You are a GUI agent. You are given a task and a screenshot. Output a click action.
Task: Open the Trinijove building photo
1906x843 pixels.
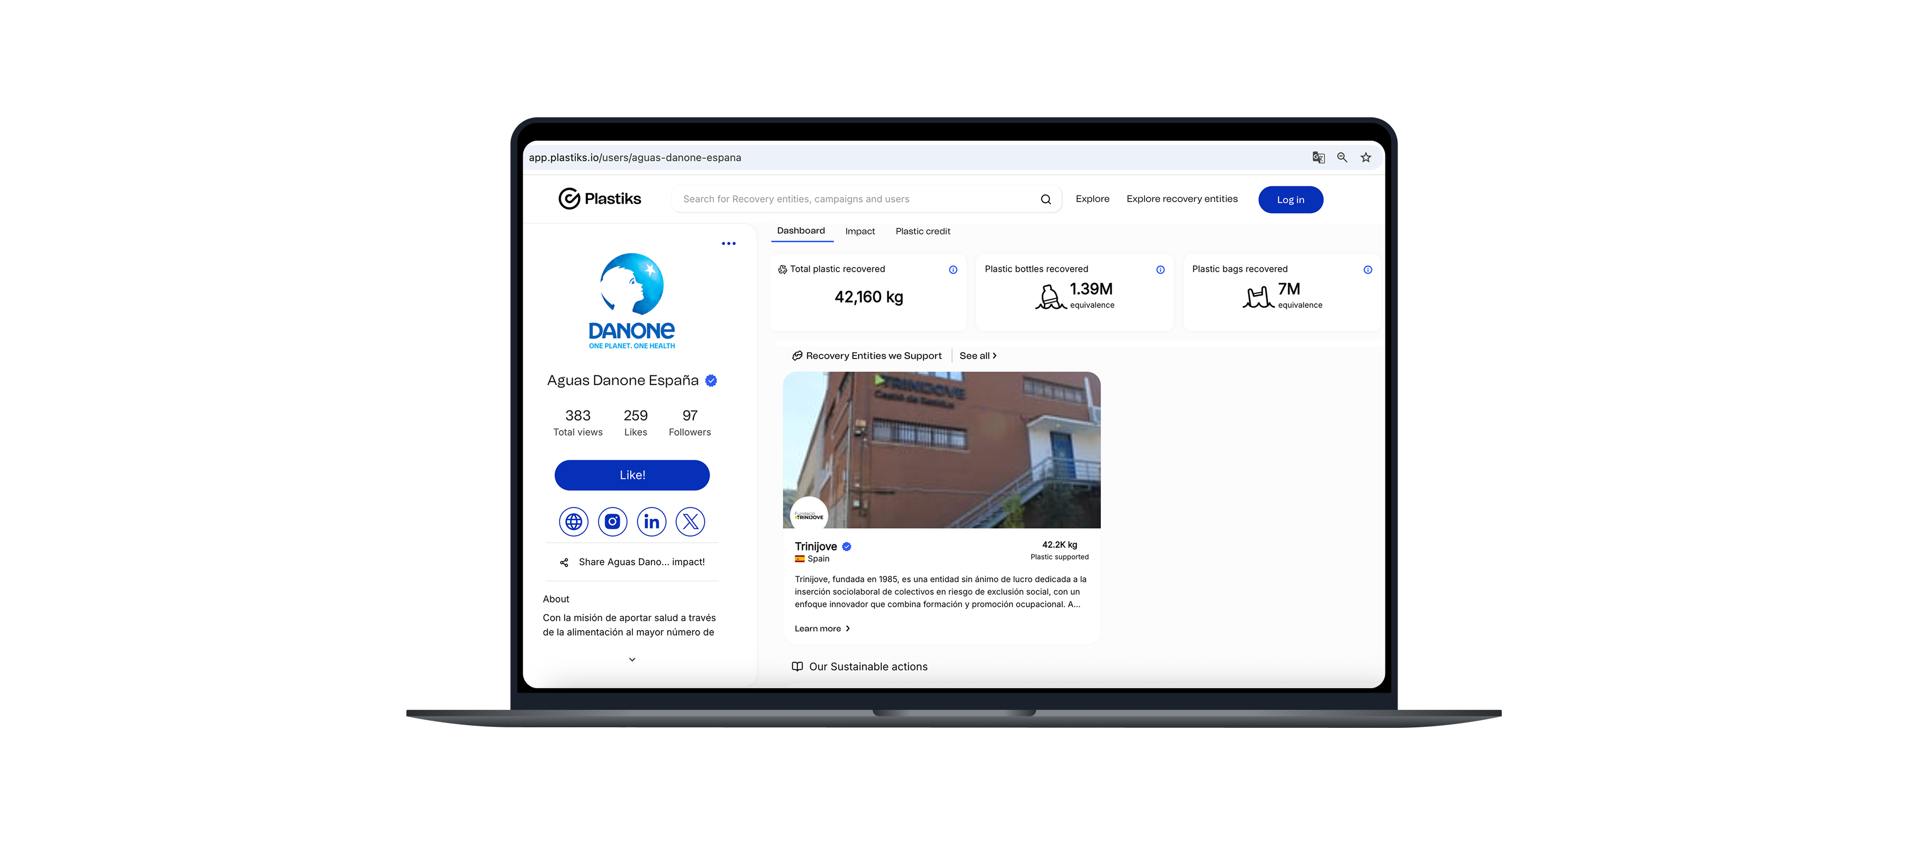click(942, 450)
